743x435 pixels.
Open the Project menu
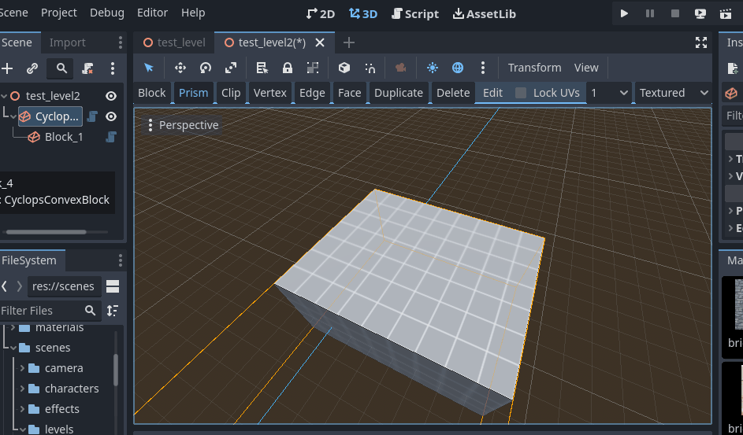tap(59, 13)
